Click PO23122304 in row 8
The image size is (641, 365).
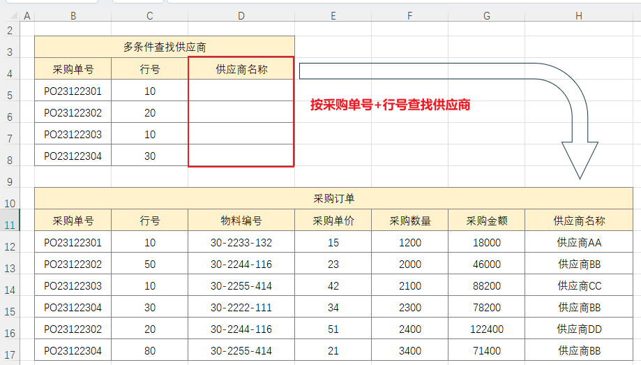tap(73, 156)
